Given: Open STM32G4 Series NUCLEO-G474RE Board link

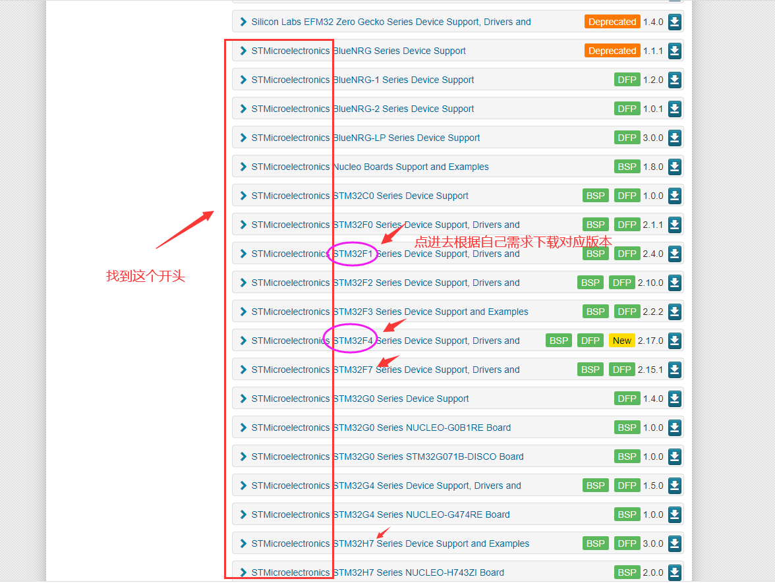Looking at the screenshot, I should 381,514.
